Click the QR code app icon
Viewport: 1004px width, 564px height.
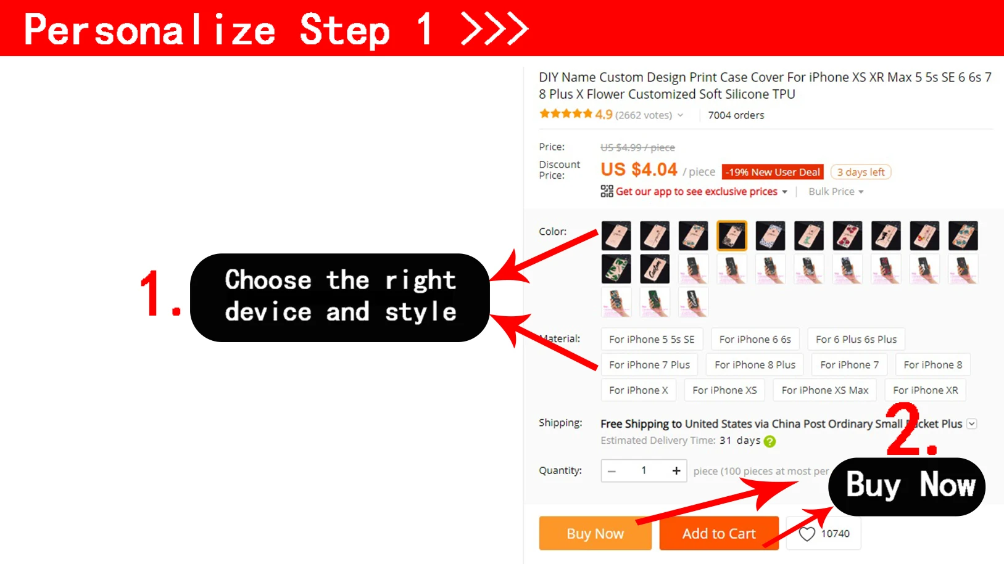(x=607, y=192)
